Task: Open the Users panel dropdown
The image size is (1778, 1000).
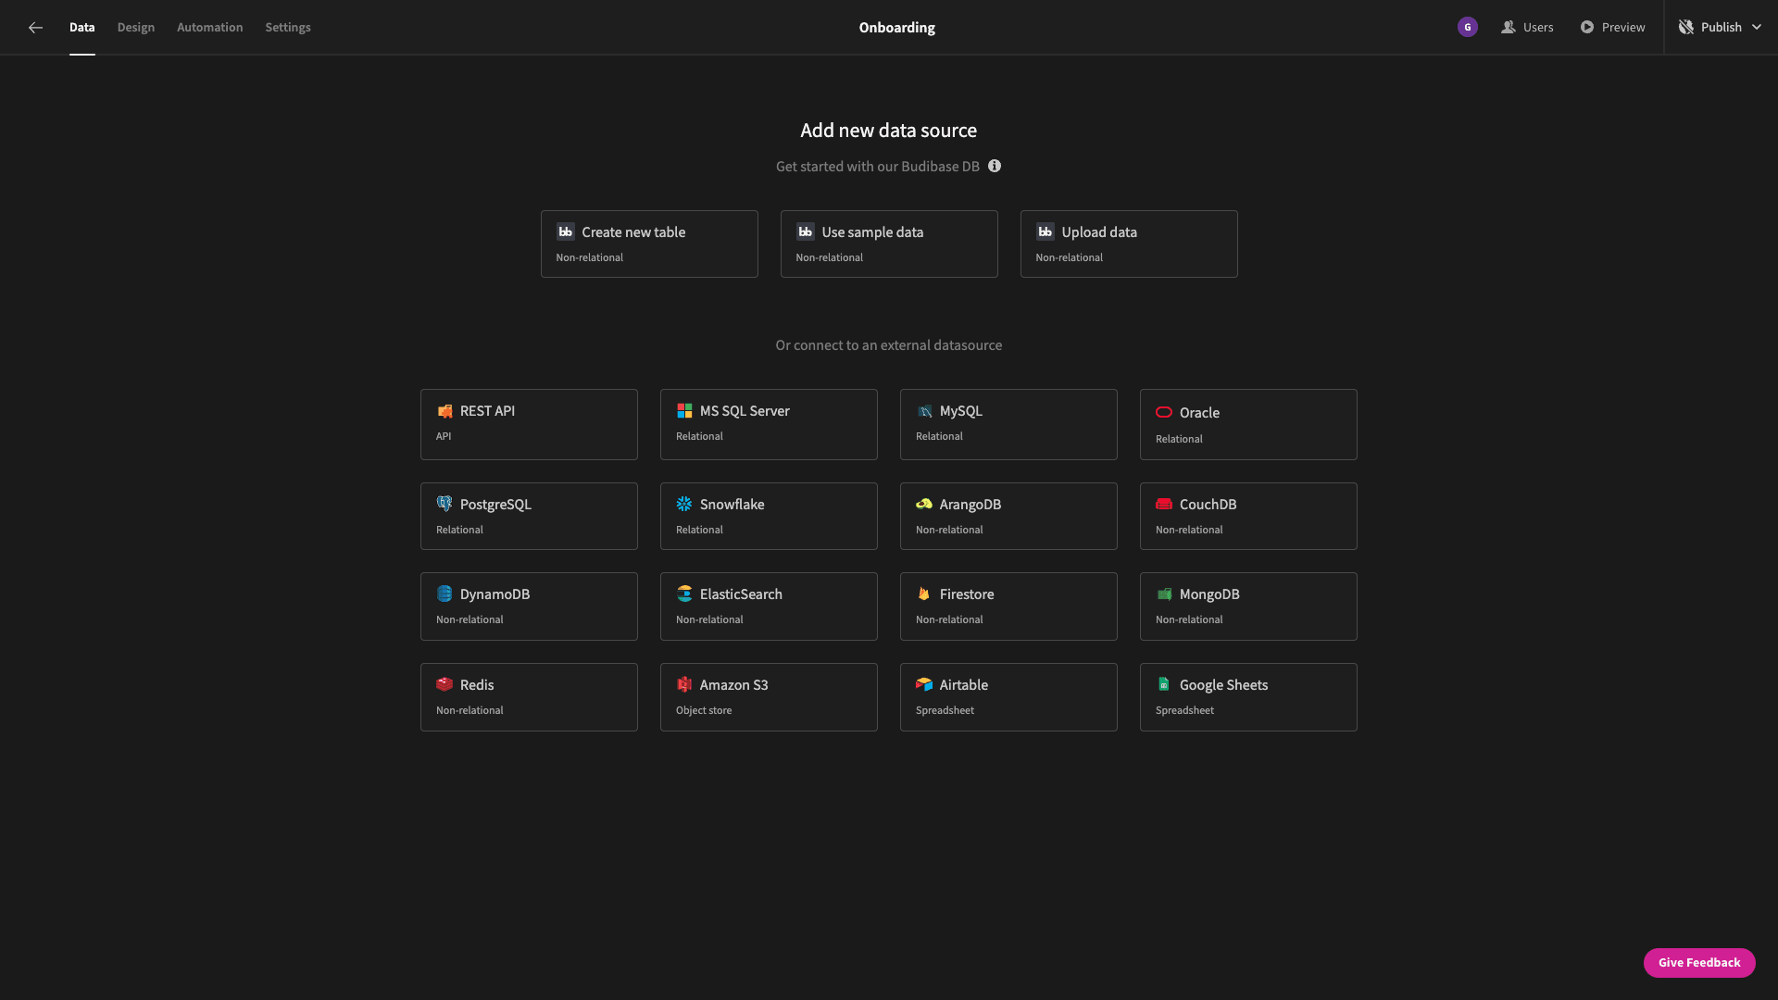Action: (1528, 27)
